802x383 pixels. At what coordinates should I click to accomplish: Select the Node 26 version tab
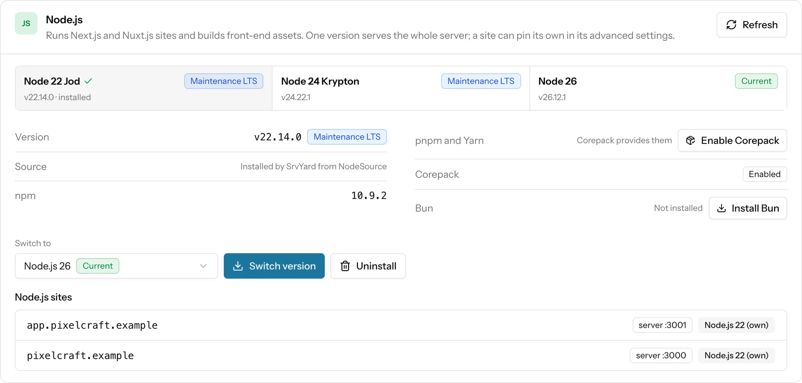[x=658, y=88]
